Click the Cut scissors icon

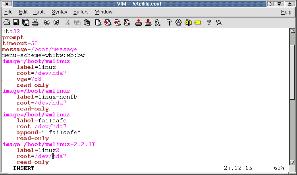(x=68, y=22)
